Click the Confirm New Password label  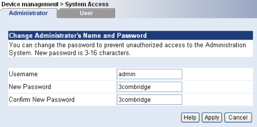point(42,100)
